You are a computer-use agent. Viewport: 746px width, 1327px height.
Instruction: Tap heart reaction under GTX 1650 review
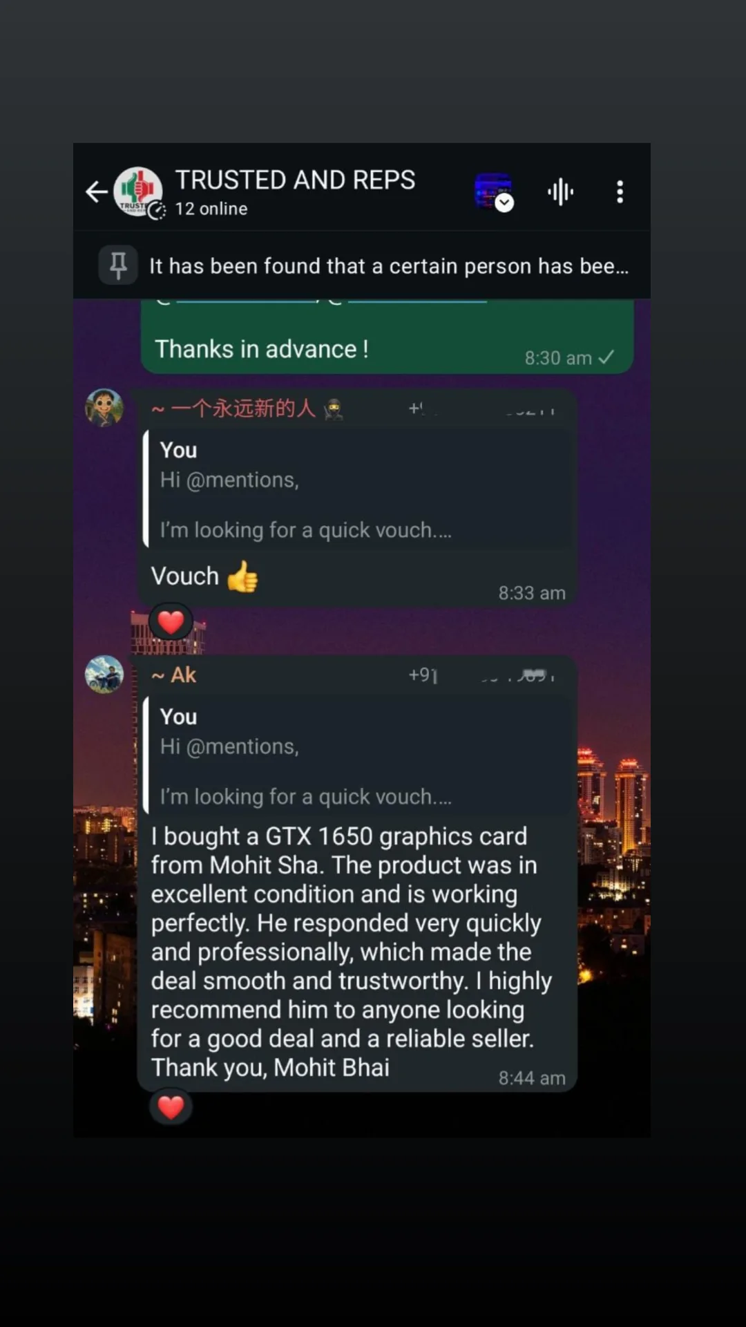(171, 1107)
